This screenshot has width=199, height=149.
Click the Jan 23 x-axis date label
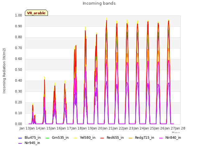coord(128,128)
